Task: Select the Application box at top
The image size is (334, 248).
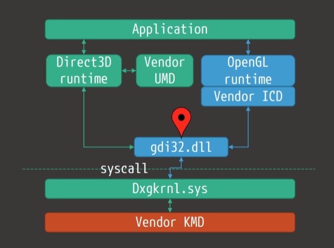Action: pyautogui.click(x=170, y=29)
